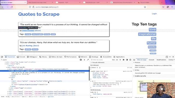Open the tracking protection shield icon
The width and height of the screenshot is (175, 98).
[30, 7]
